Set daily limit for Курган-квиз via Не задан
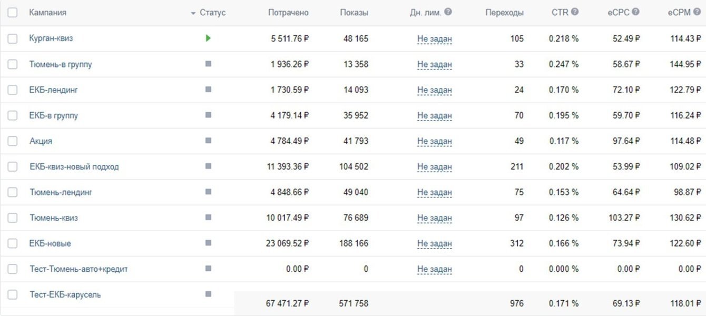Screen dimensions: 706x316 435,38
